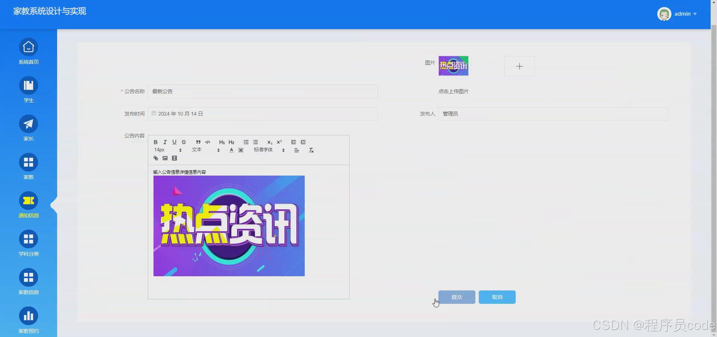Open the 通知信息 sidebar section
This screenshot has width=717, height=337.
tap(28, 205)
